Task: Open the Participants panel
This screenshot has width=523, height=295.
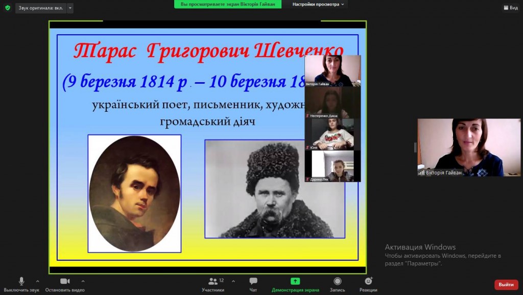Action: (213, 281)
